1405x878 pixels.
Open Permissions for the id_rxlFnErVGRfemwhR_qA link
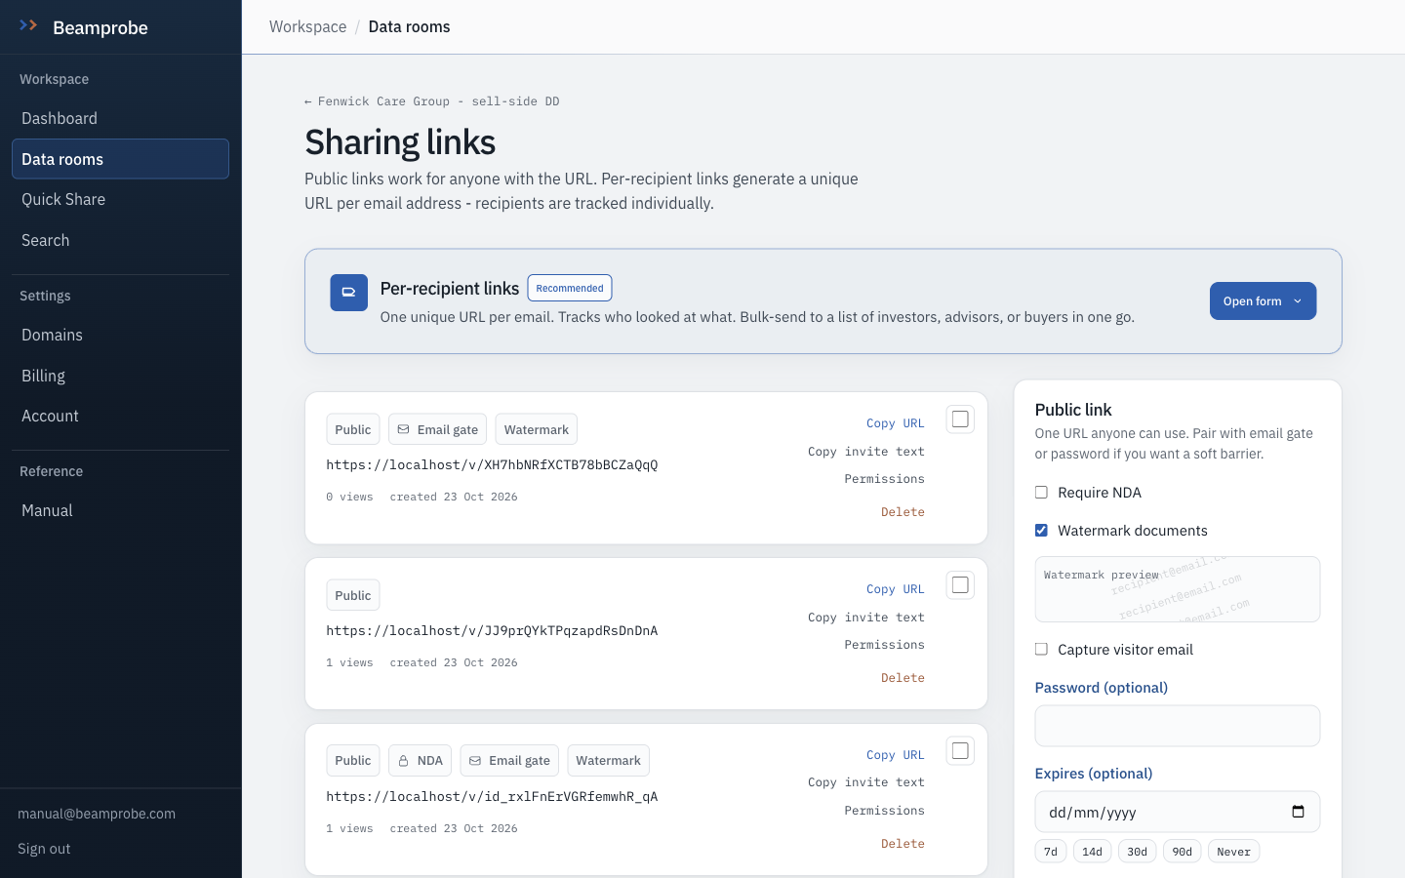[x=884, y=811]
